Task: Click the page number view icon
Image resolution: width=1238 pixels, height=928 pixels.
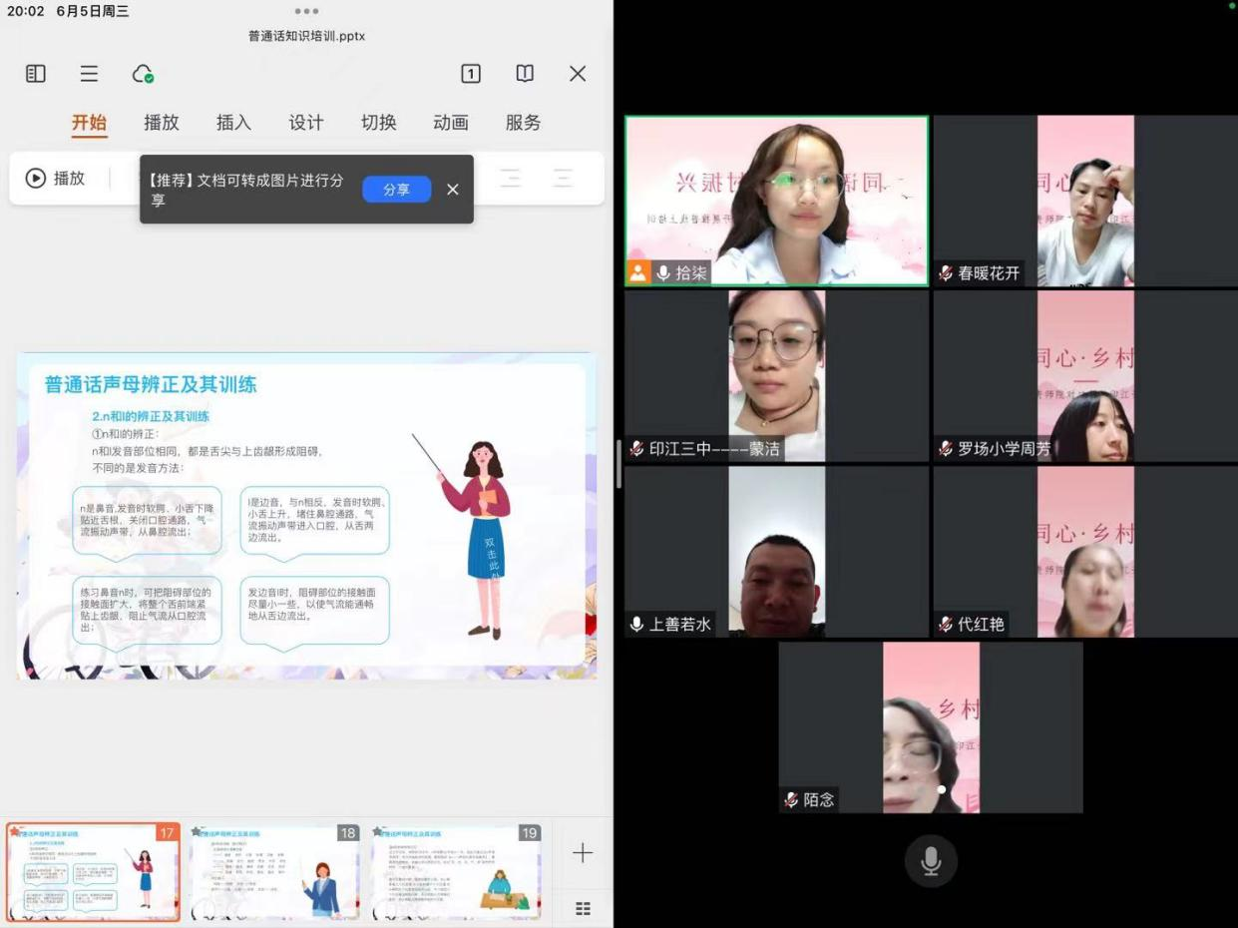Action: 471,74
